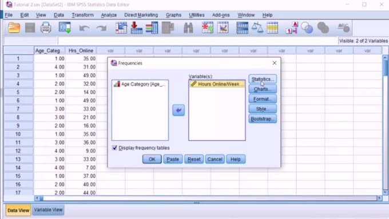The image size is (389, 219).
Task: Click the Paste button
Action: [173, 159]
